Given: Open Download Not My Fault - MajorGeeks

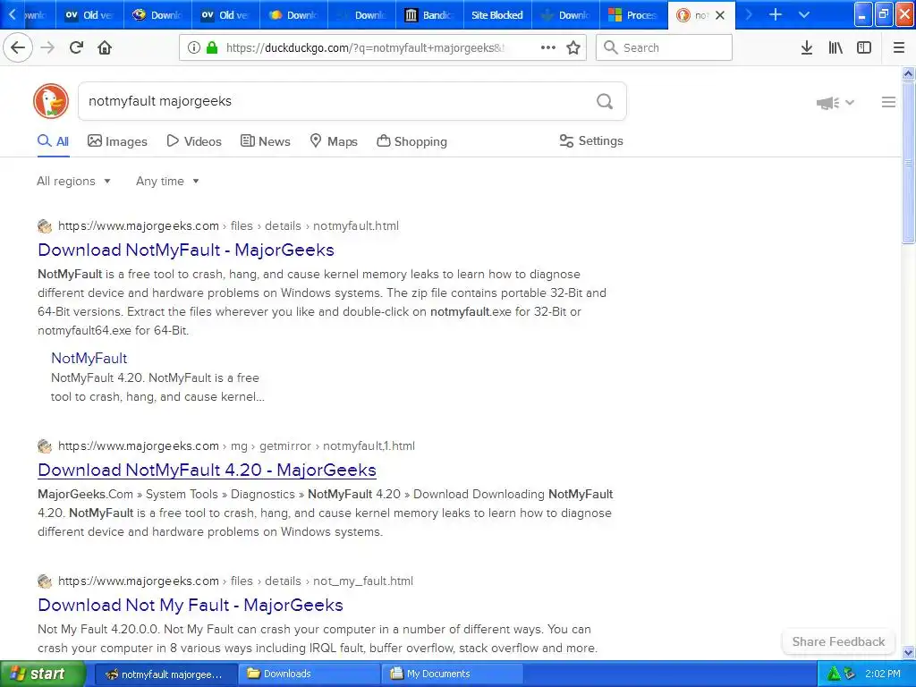Looking at the screenshot, I should coord(191,606).
